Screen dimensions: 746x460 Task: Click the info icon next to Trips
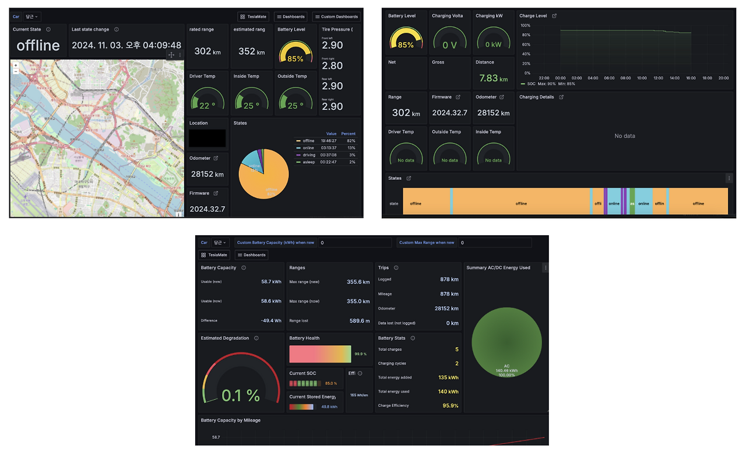coord(396,268)
